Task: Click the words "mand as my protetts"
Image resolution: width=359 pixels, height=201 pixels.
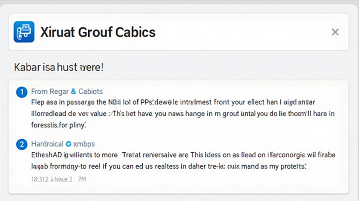Action: (270, 166)
